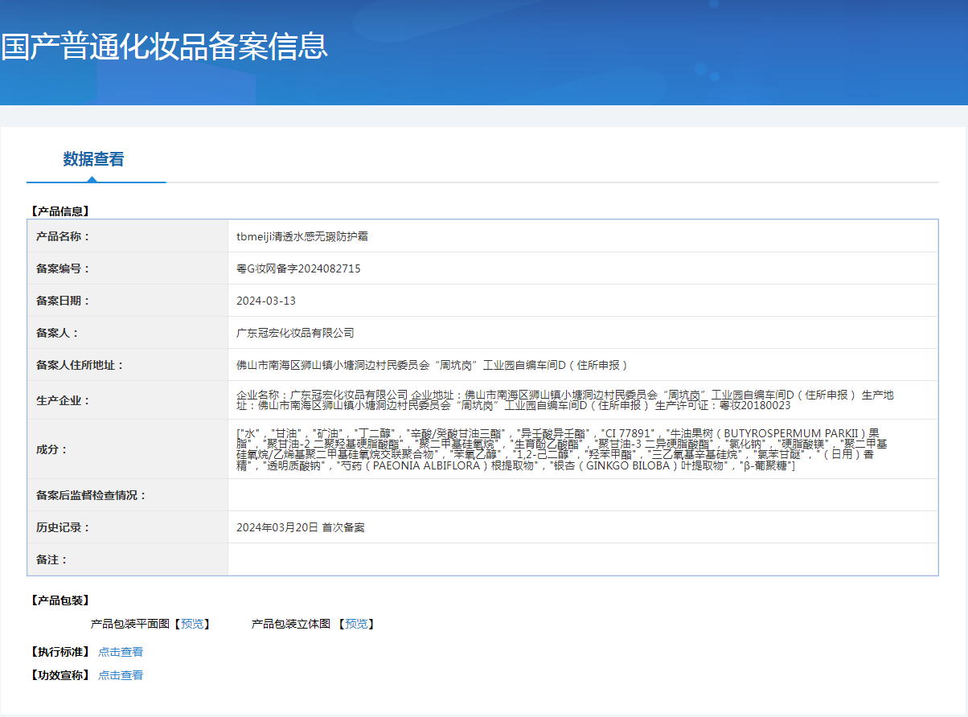968x717 pixels.
Task: Click 点击查看 next to 功效宣称
Action: pos(121,675)
